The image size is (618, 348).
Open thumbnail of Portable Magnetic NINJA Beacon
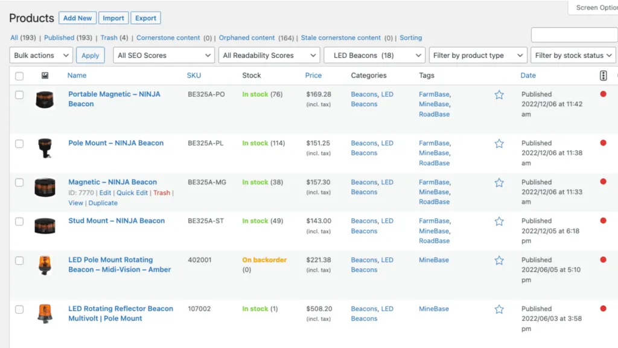45,100
